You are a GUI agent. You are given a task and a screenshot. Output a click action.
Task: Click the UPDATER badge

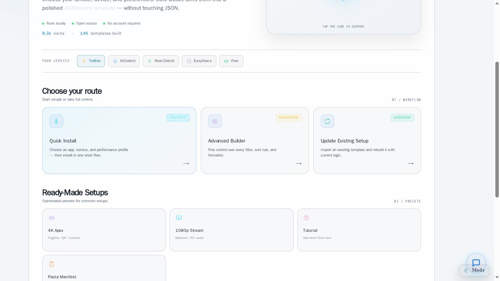point(402,117)
